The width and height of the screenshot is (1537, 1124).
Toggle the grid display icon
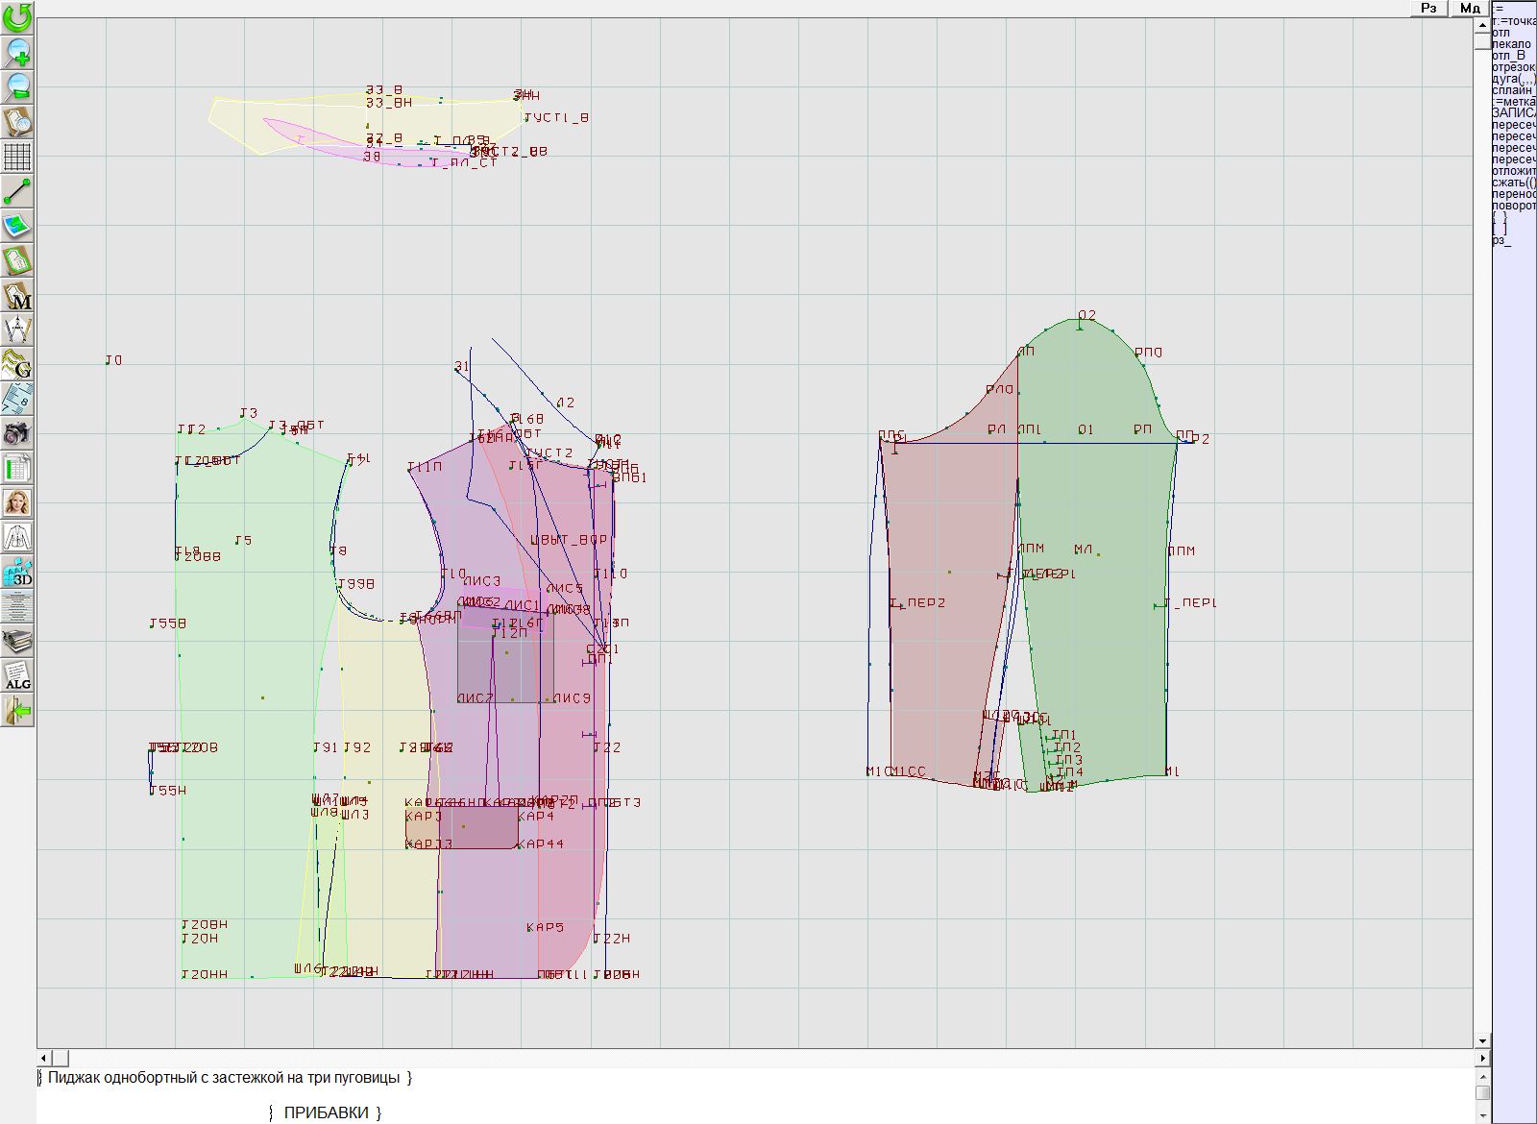point(17,156)
